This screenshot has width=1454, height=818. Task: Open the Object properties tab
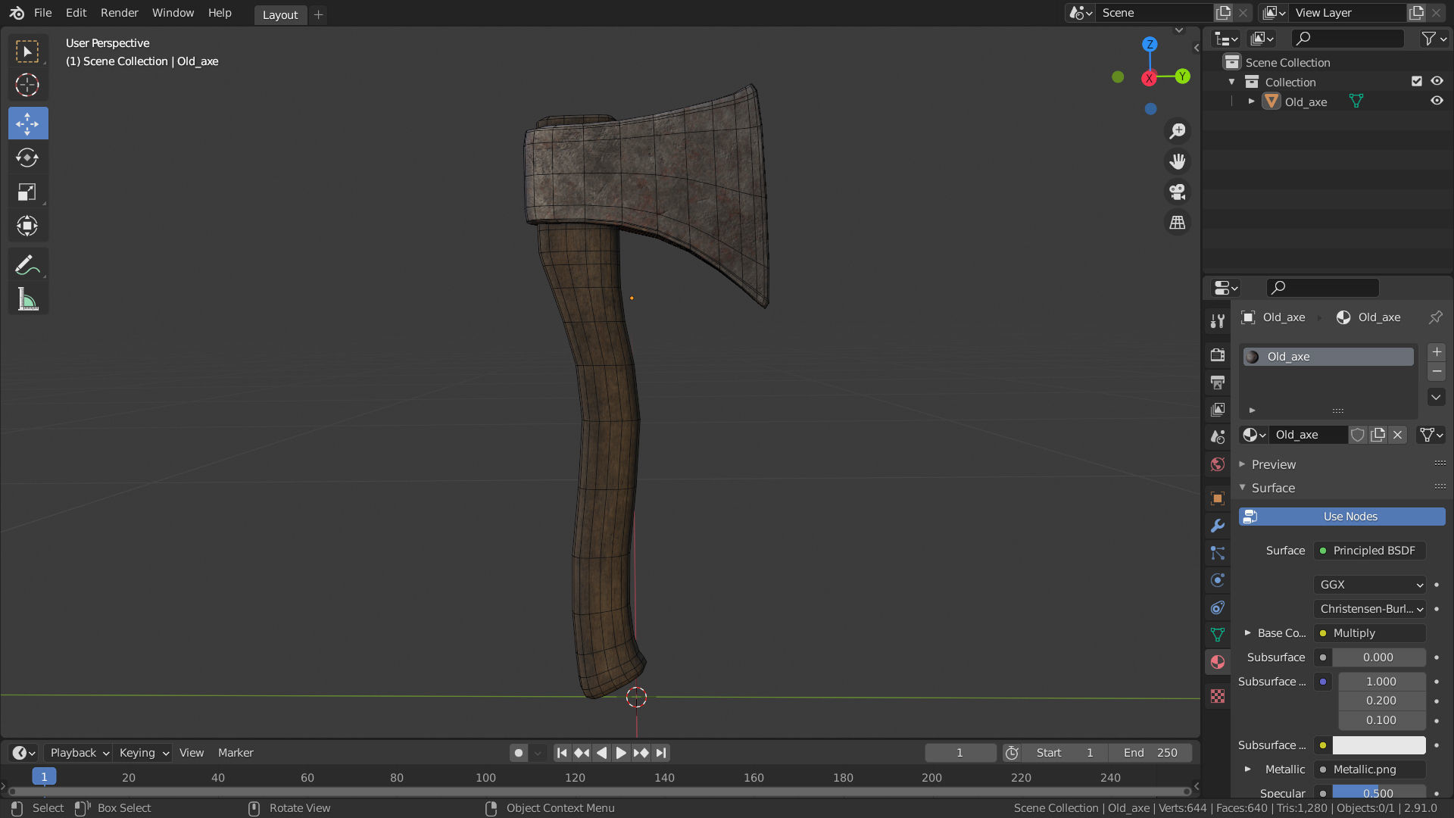[x=1217, y=498]
